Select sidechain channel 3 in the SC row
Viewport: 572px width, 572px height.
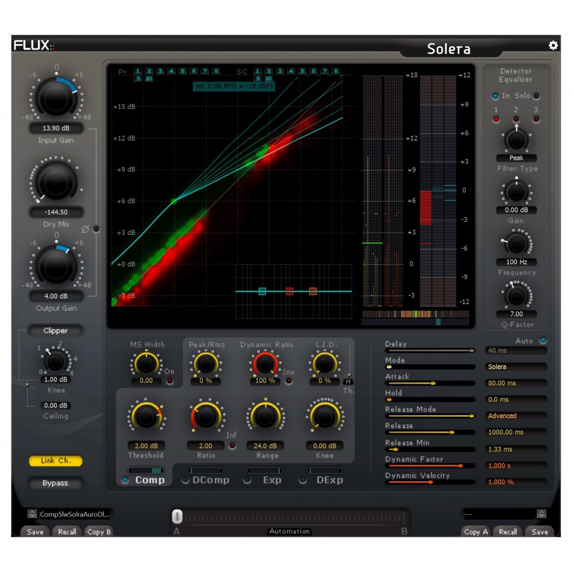pos(280,71)
